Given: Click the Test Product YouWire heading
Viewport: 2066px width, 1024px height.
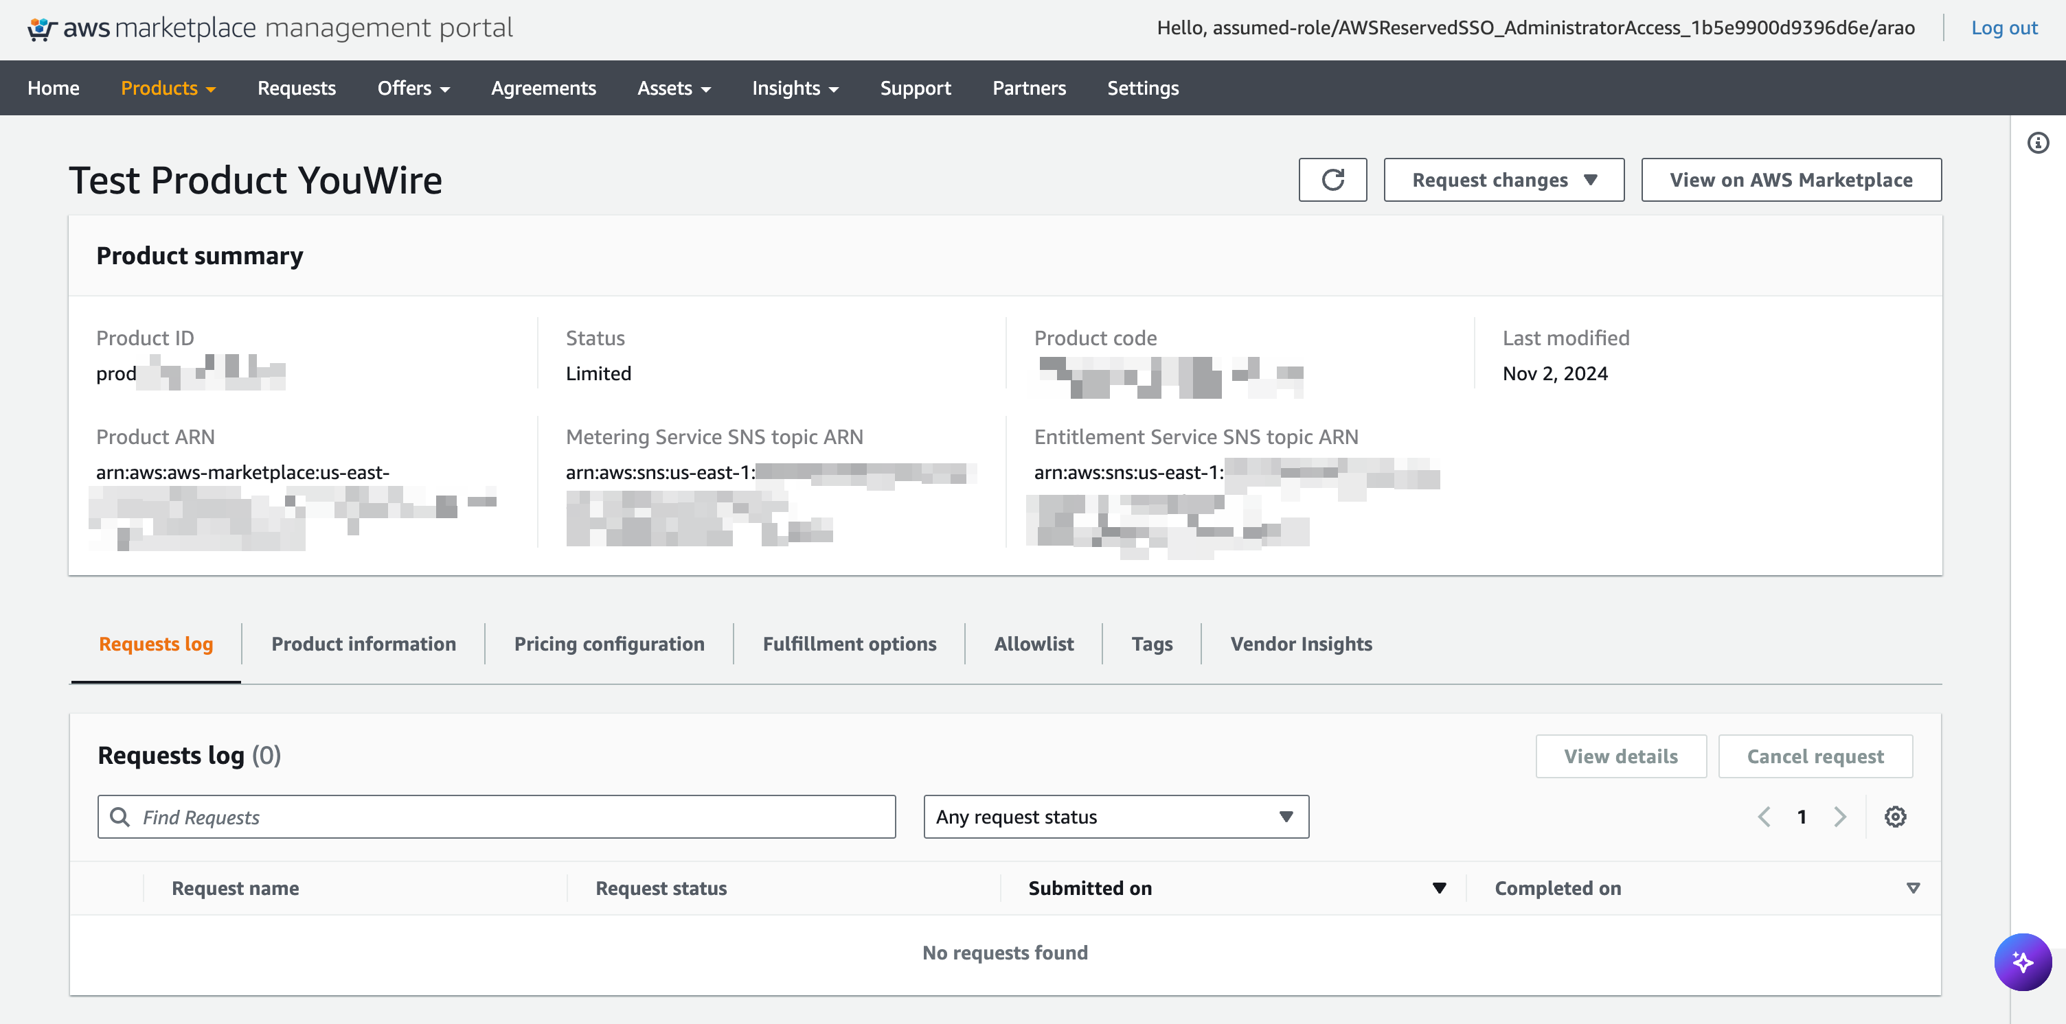Looking at the screenshot, I should pyautogui.click(x=255, y=181).
